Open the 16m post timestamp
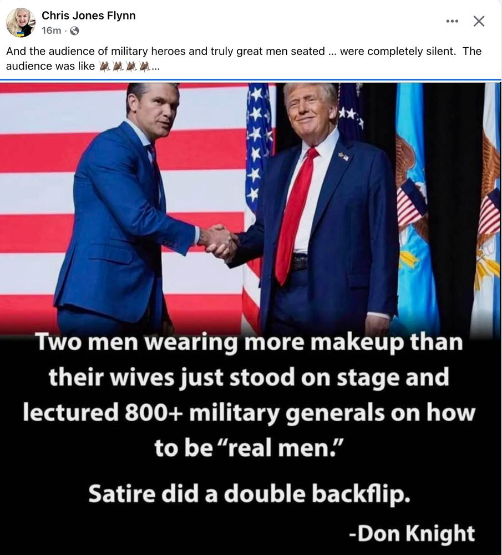The width and height of the screenshot is (502, 555). 51,31
